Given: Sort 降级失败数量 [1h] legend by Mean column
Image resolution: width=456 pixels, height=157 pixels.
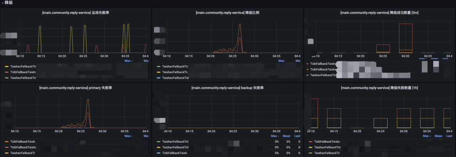Looking at the screenshot, I should pyautogui.click(x=439, y=136).
